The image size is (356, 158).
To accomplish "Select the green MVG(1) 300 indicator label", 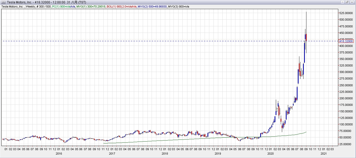I will (x=91, y=6).
